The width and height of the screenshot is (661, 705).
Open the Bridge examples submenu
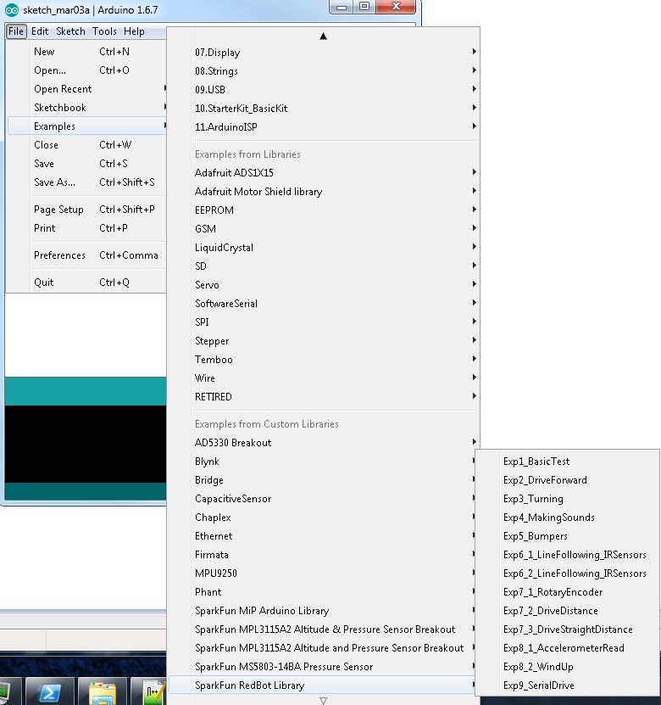coord(322,479)
